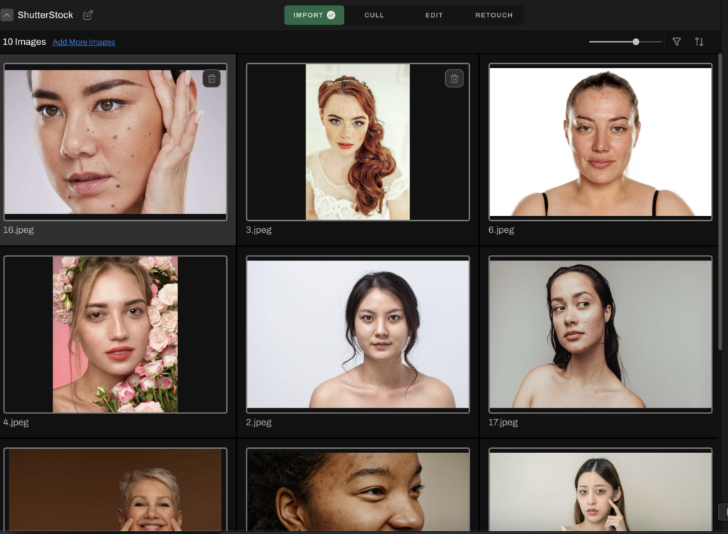Image resolution: width=728 pixels, height=534 pixels.
Task: Select the IMPORT stage tab
Action: pyautogui.click(x=309, y=14)
